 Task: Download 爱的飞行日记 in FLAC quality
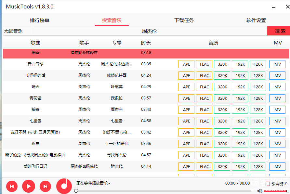click(204, 166)
